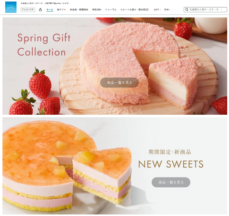Click the store name text in header
Screen dimensions: 229x216
click(45, 3)
